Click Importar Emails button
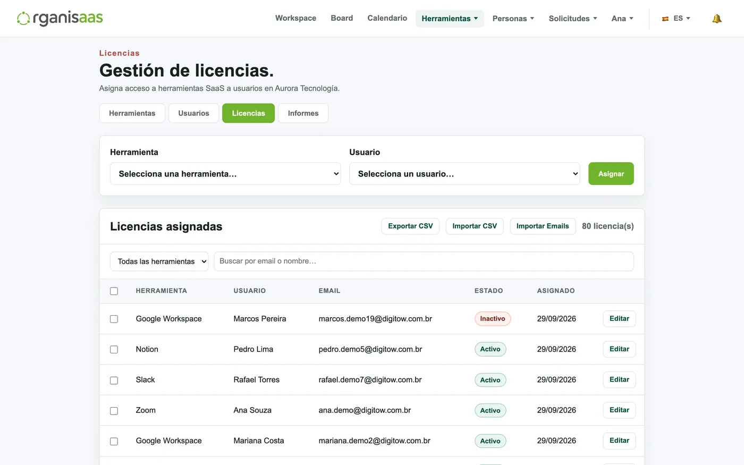The image size is (744, 465). click(x=543, y=226)
